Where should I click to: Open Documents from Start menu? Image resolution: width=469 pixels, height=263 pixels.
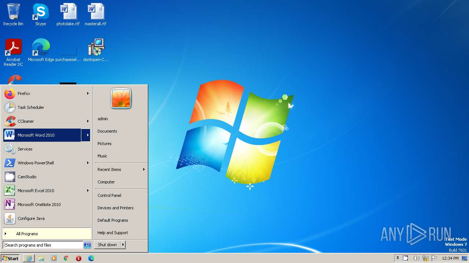(121, 131)
